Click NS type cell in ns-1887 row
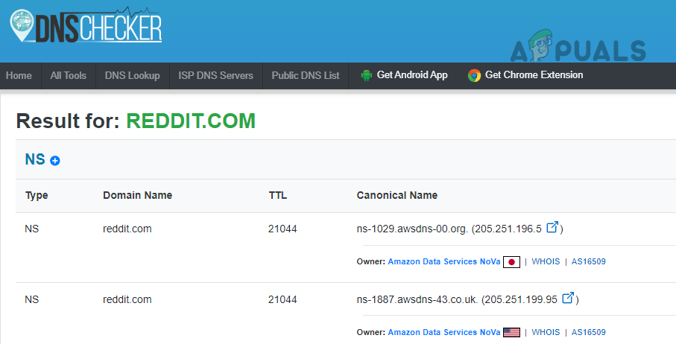The width and height of the screenshot is (676, 344). (x=32, y=299)
